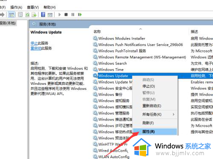Select the Windows Modules Installer service
Screen dimensions: 213x159
coord(122,38)
